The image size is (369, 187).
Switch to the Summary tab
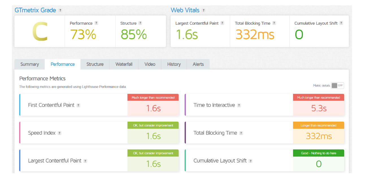[x=30, y=64]
